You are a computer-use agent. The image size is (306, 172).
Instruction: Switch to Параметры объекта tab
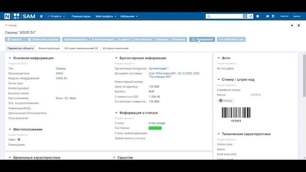click(21, 48)
